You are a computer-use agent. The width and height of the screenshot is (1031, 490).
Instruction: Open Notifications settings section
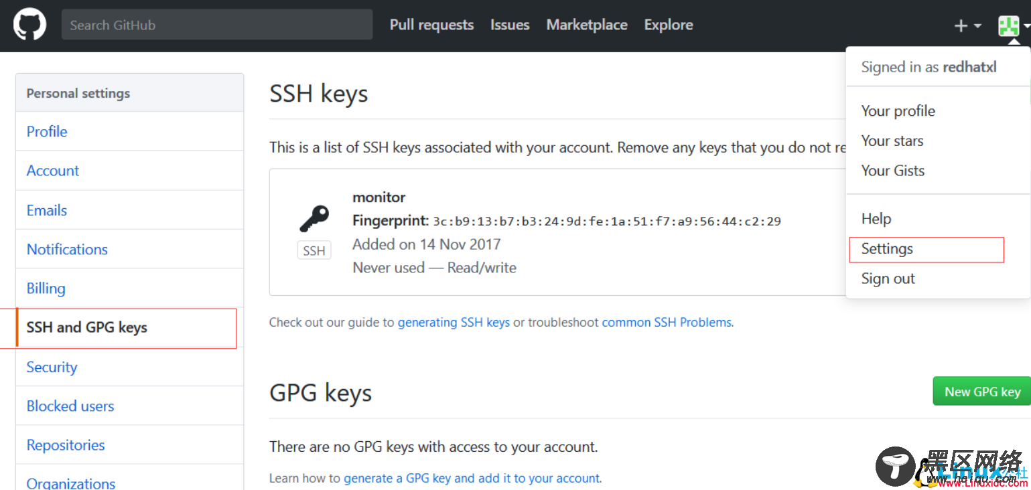[129, 249]
